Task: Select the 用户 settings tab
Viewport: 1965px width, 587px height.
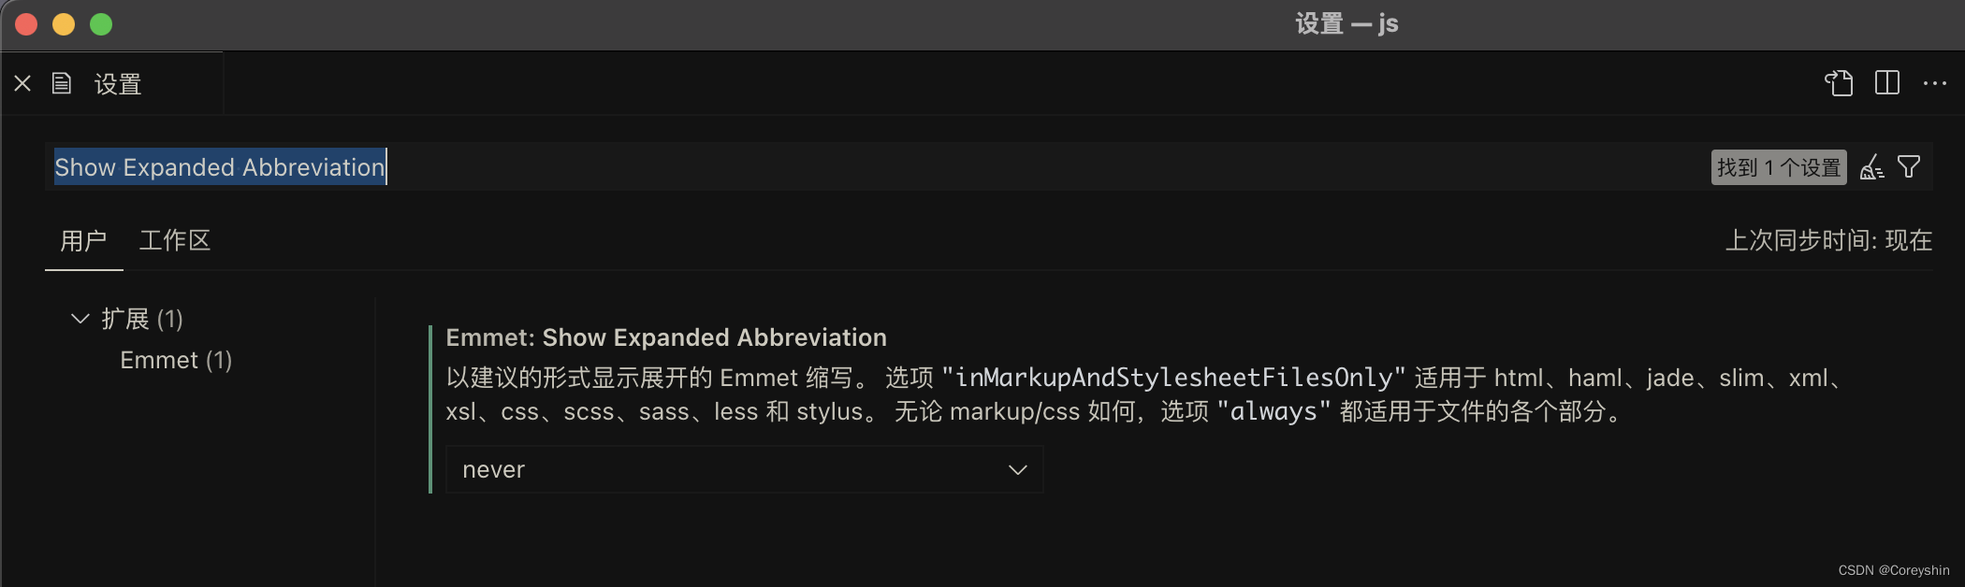Action: point(84,240)
